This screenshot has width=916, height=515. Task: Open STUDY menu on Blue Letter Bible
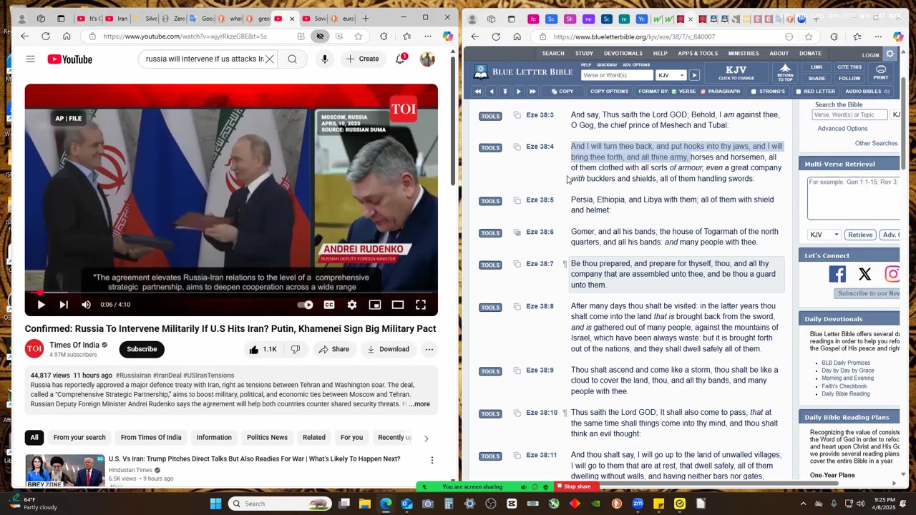click(x=584, y=53)
